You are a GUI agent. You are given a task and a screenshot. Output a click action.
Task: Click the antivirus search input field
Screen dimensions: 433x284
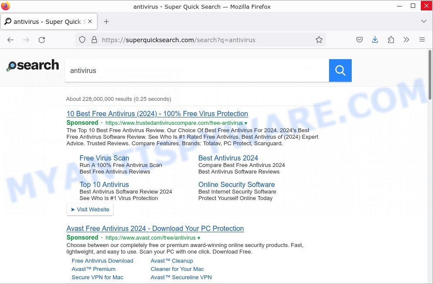(x=197, y=70)
